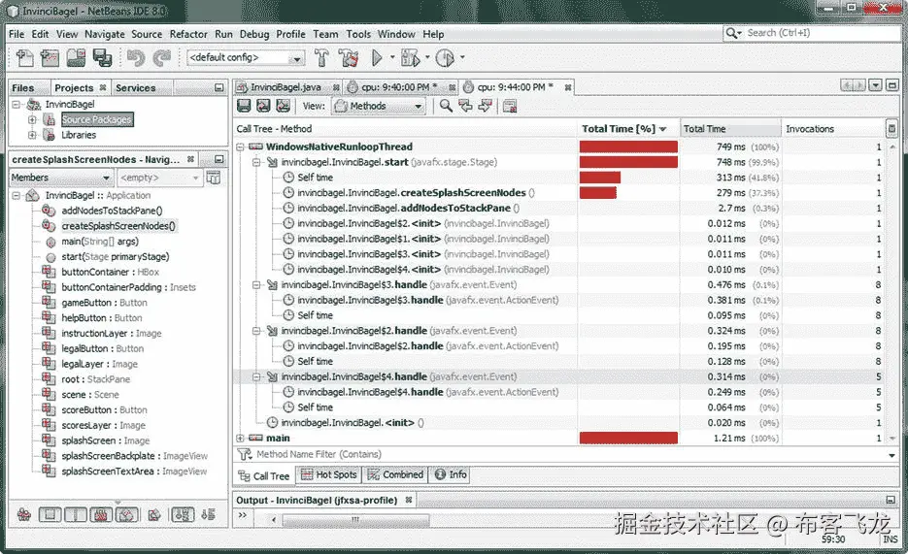
Task: Click the third snapshot image icon
Action: tap(283, 106)
